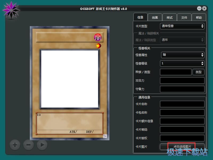The image size is (213, 160).
Task: Open the 文件 tab
Action: [184, 17]
